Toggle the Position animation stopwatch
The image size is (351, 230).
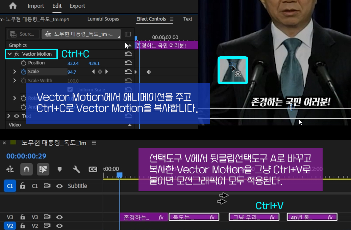[x=24, y=63]
